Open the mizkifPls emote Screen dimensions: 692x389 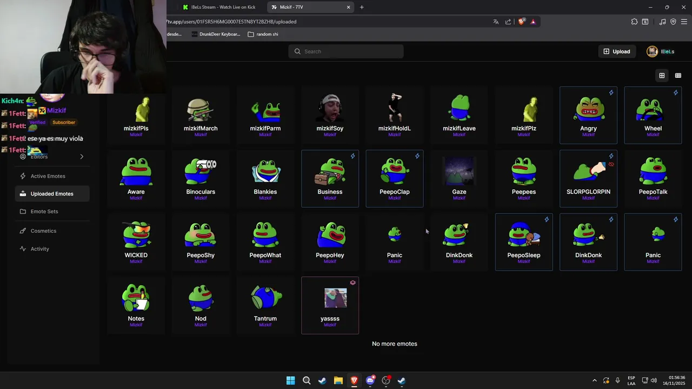136,115
